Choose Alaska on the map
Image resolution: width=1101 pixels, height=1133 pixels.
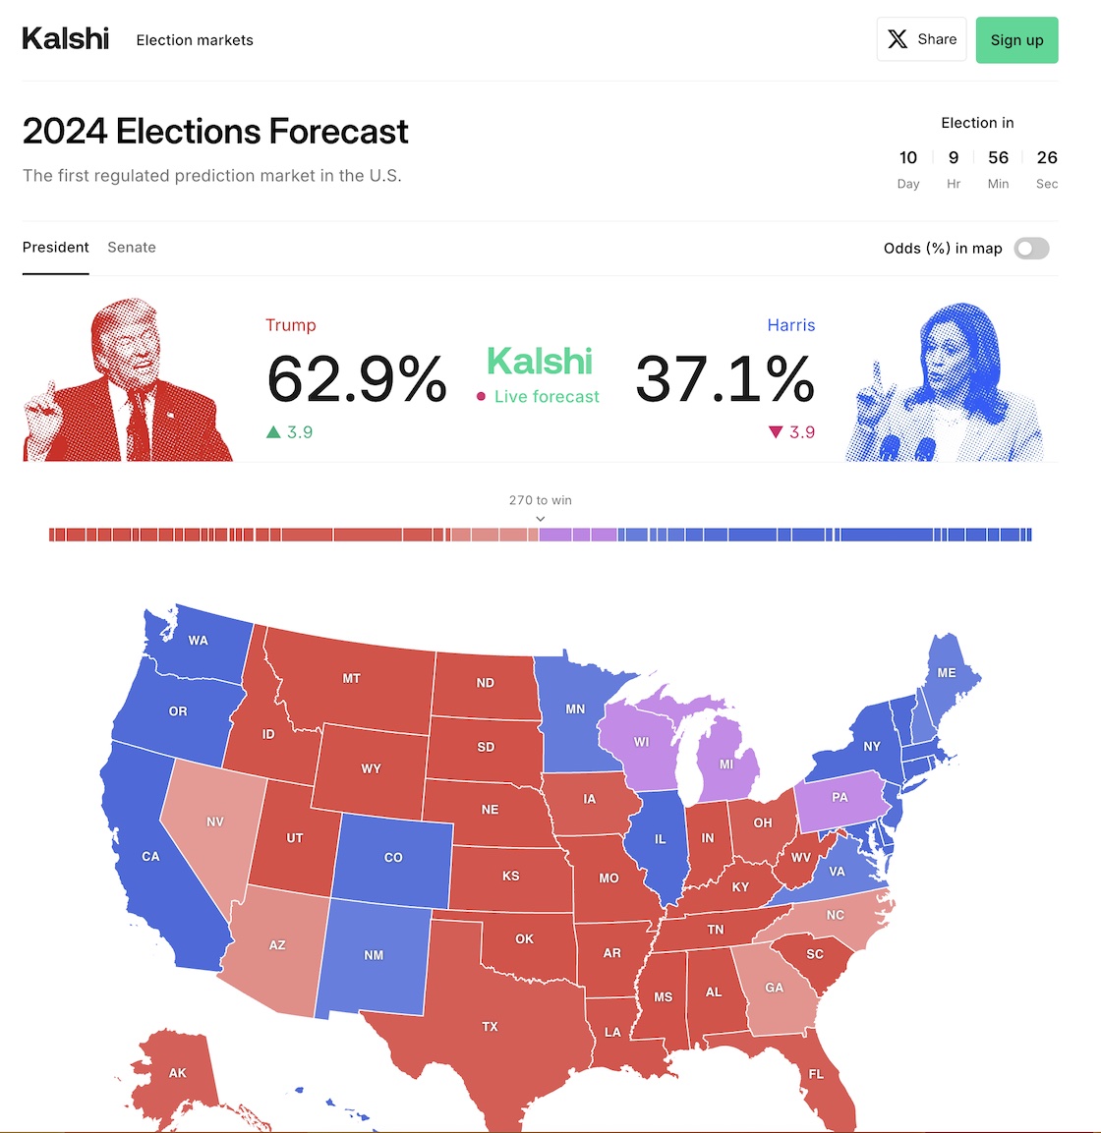(177, 1072)
